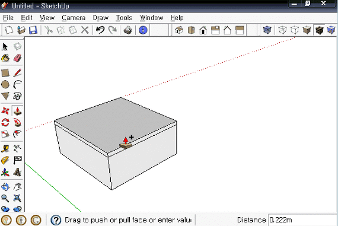Select the Orbit tool
This screenshot has height=226, width=338.
point(5,186)
